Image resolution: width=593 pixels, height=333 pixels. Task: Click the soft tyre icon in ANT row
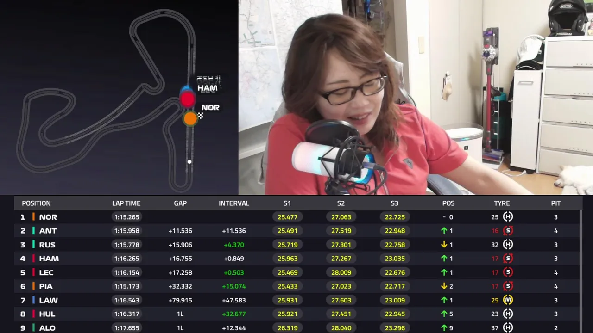[x=508, y=231]
